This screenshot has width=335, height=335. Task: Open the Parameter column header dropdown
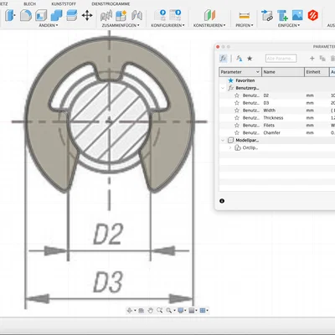[x=258, y=72]
